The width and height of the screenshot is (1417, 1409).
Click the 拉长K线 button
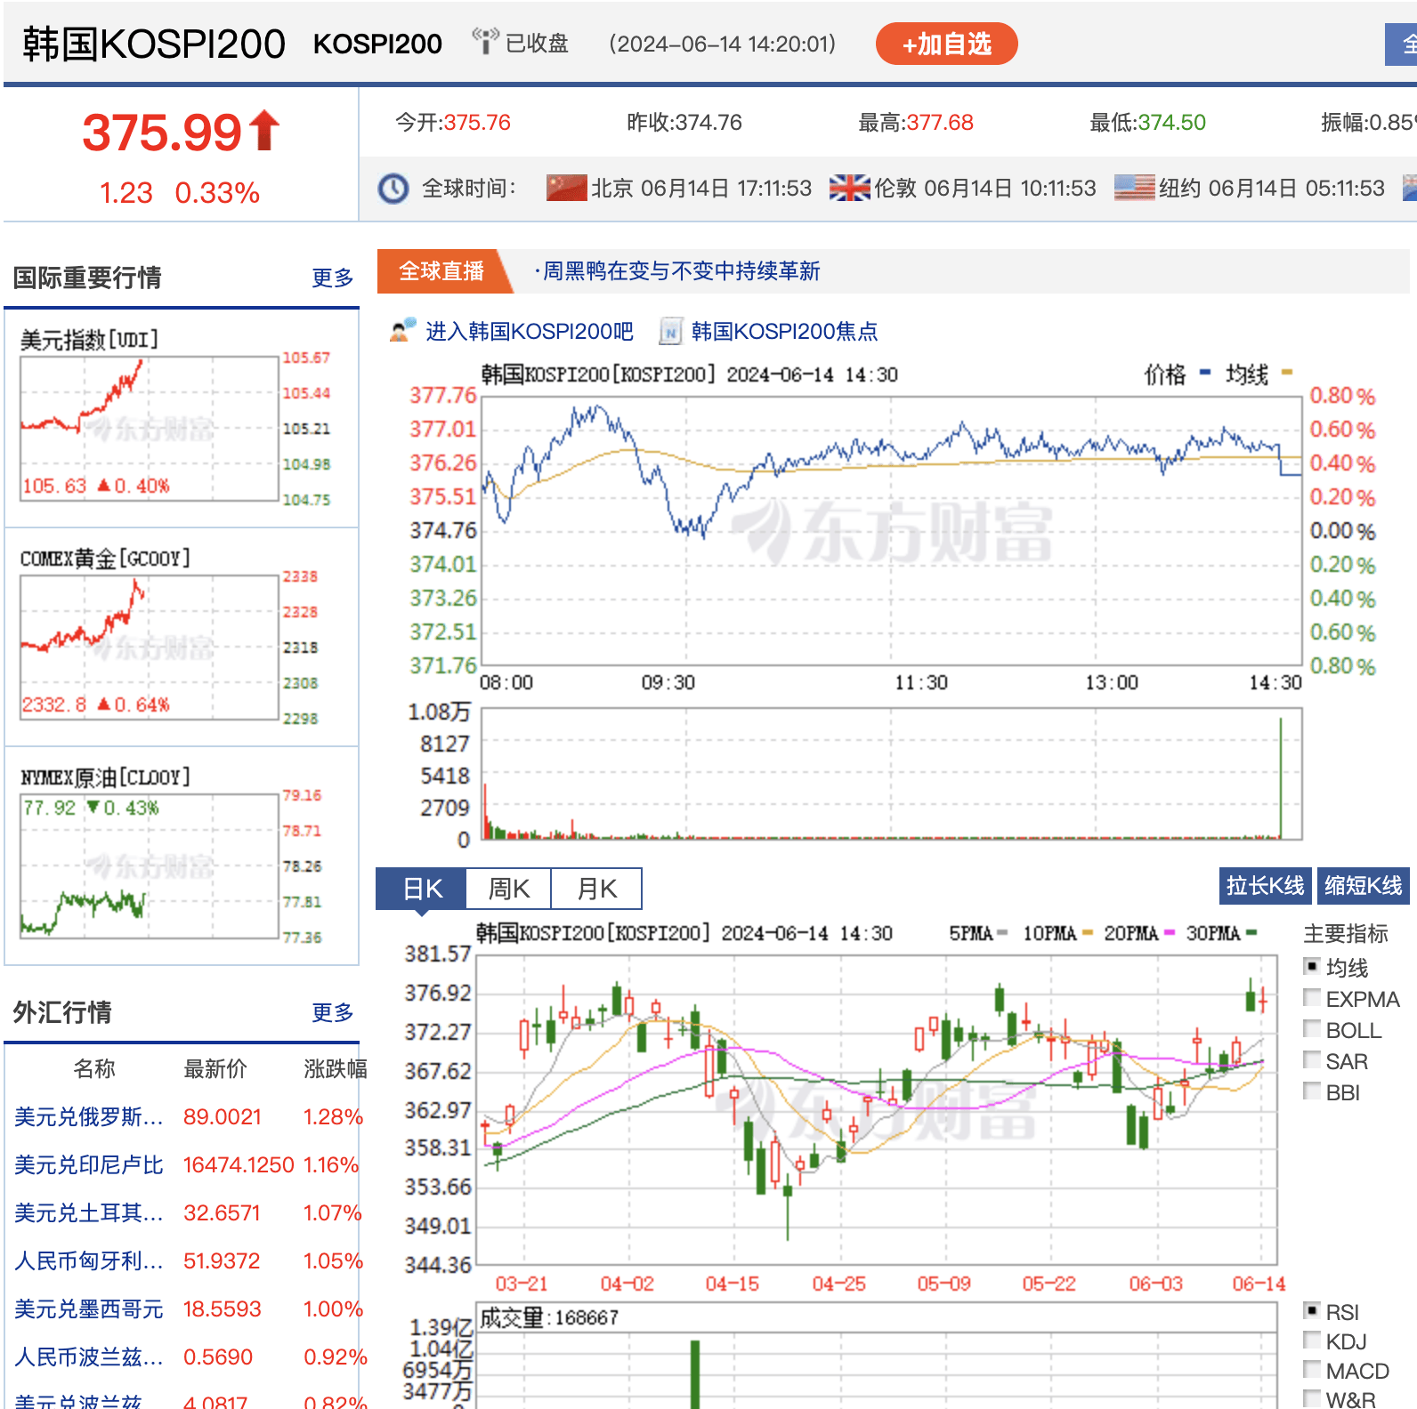[x=1265, y=886]
